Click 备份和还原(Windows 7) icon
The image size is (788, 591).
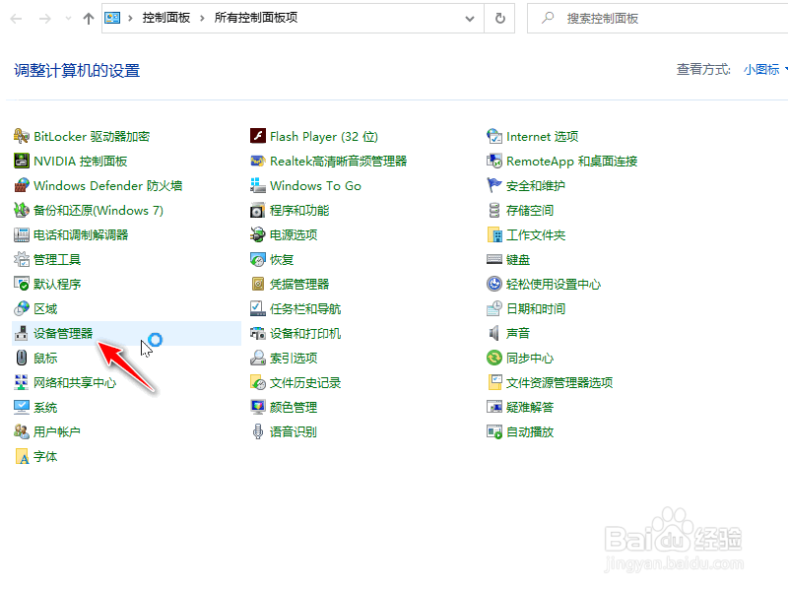point(21,210)
